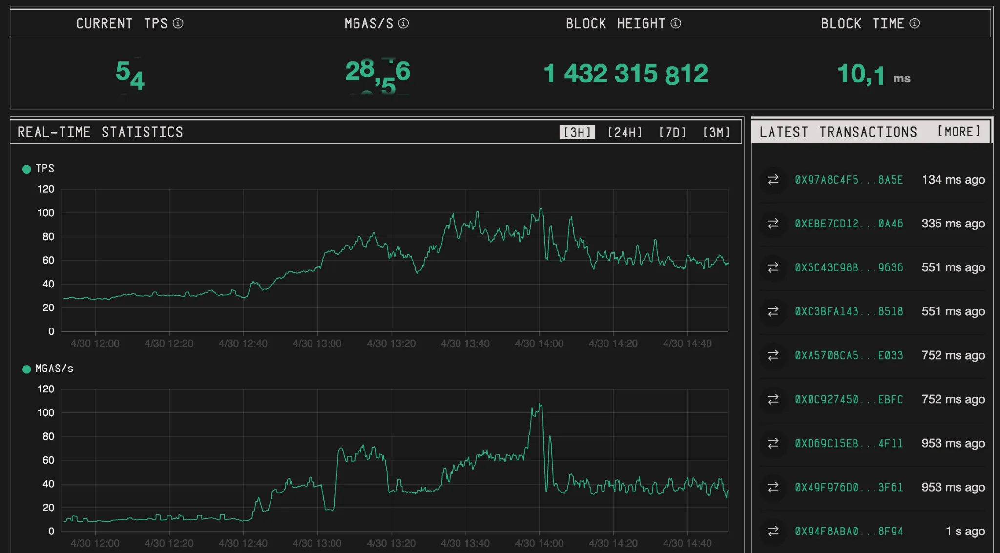The height and width of the screenshot is (553, 1000).
Task: Click swap icon for 0X94F8ABA0...8F94 transaction
Action: 773,532
